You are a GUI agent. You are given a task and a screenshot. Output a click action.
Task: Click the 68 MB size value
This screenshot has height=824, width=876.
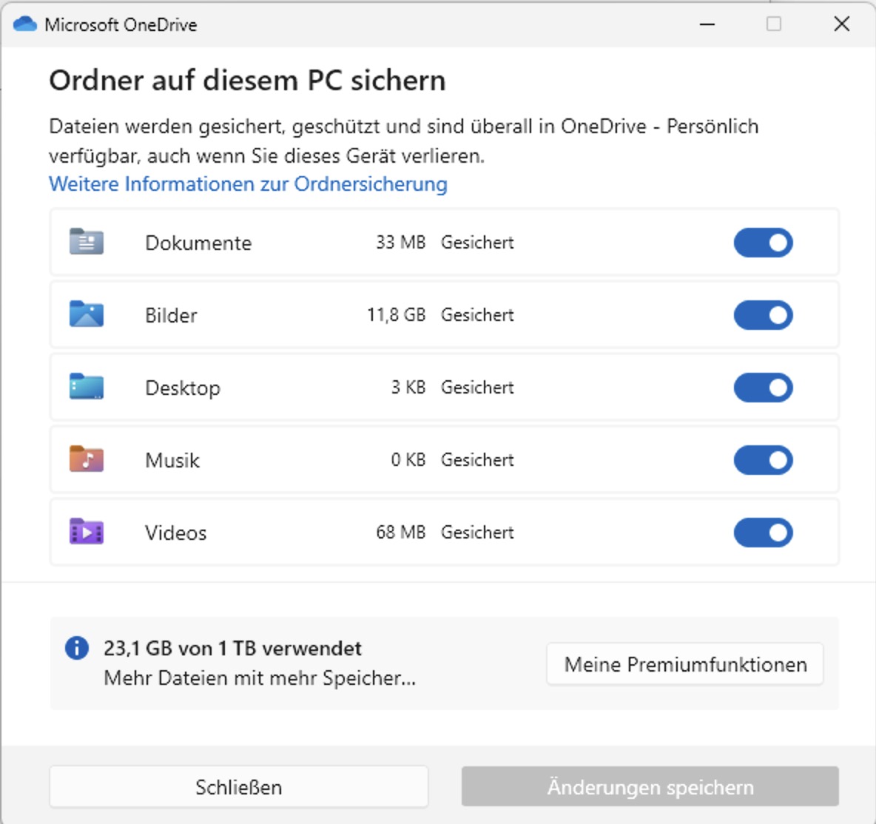[x=400, y=533]
